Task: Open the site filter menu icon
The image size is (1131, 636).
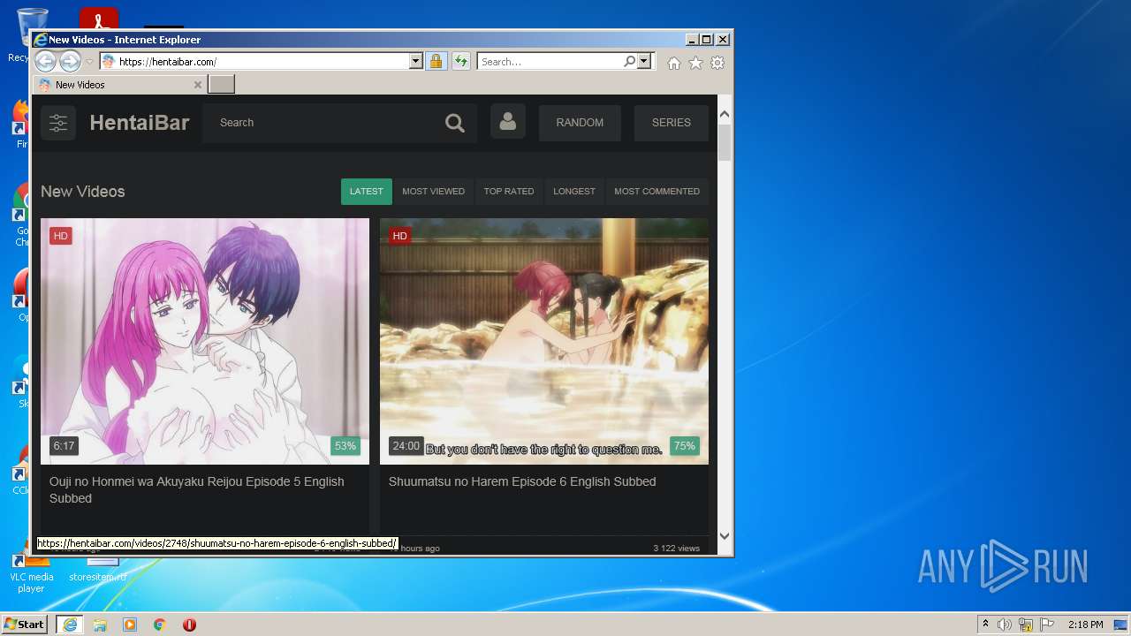Action: coord(58,123)
